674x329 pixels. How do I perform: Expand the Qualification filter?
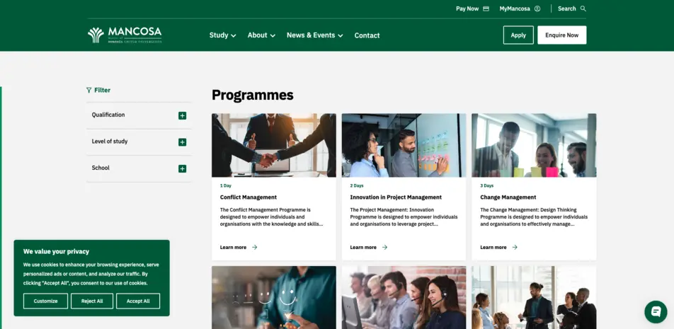182,115
